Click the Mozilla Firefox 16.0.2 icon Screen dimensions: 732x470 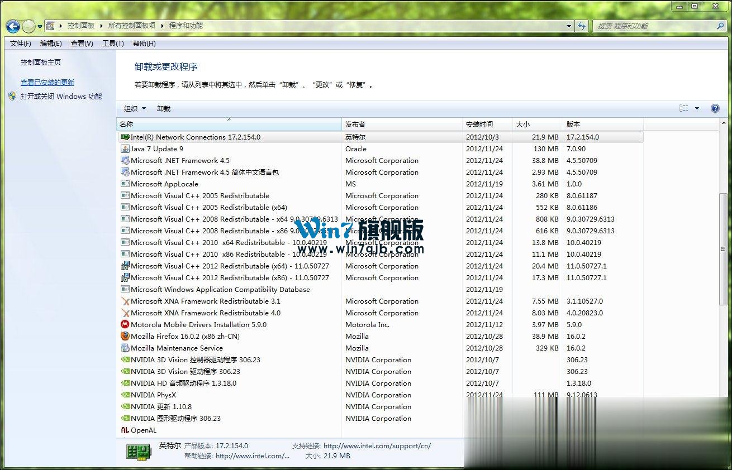pyautogui.click(x=125, y=336)
